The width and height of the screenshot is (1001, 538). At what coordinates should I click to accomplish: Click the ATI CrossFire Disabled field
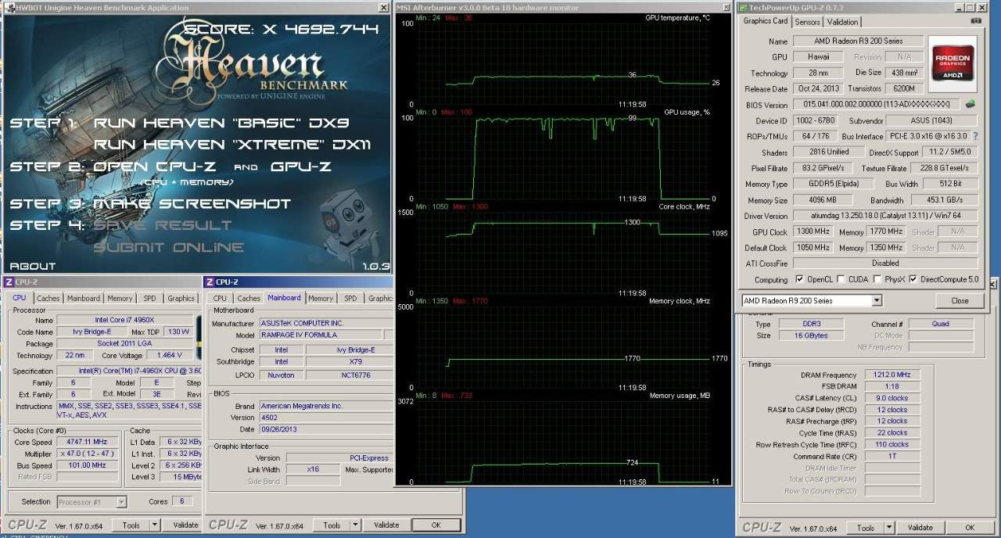(885, 264)
